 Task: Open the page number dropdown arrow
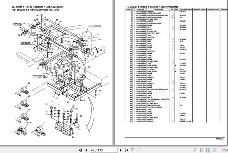(116, 150)
